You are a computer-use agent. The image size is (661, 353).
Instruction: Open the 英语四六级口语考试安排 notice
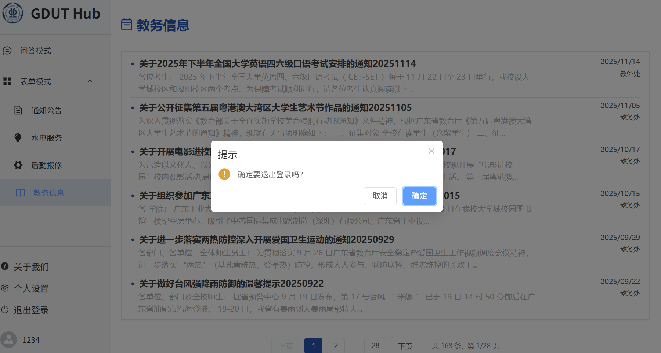coord(277,64)
